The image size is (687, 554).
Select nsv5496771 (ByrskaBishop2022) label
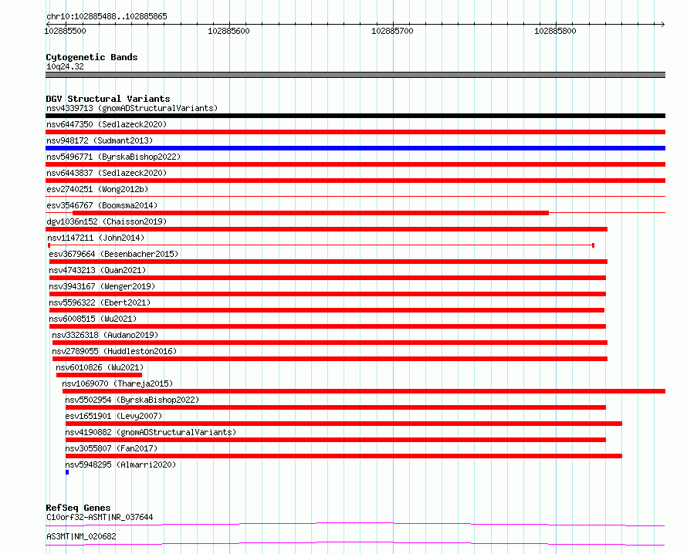(x=113, y=157)
